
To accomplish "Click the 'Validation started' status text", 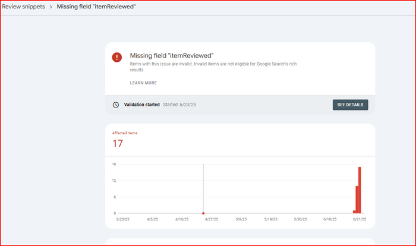I will pos(141,105).
